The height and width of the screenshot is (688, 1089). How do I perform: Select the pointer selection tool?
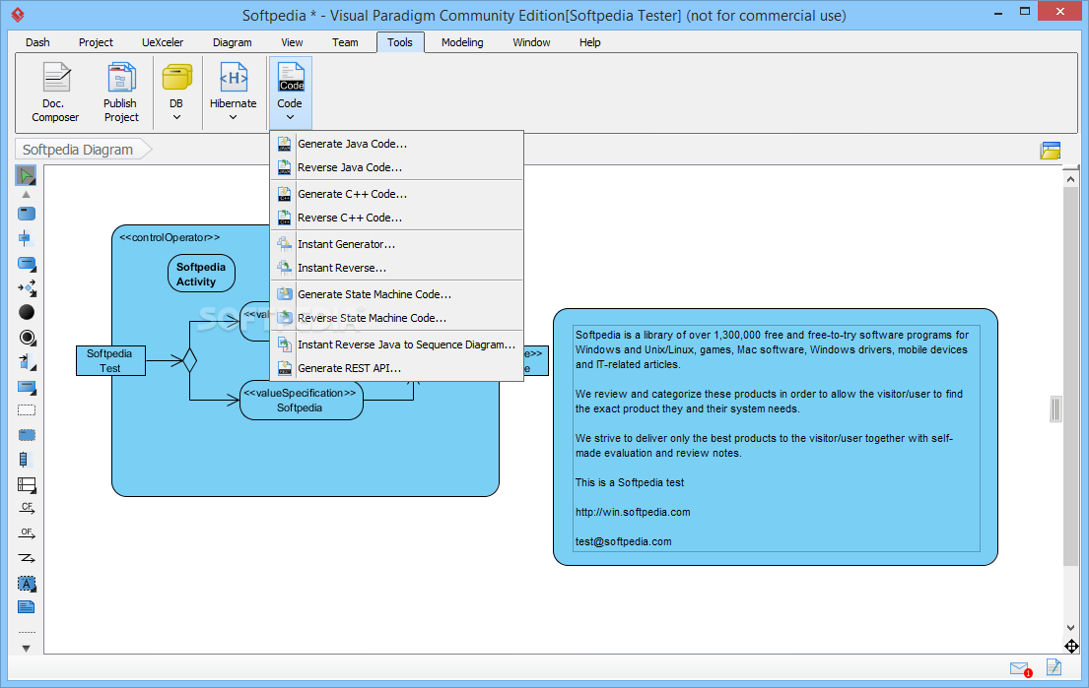(x=27, y=175)
